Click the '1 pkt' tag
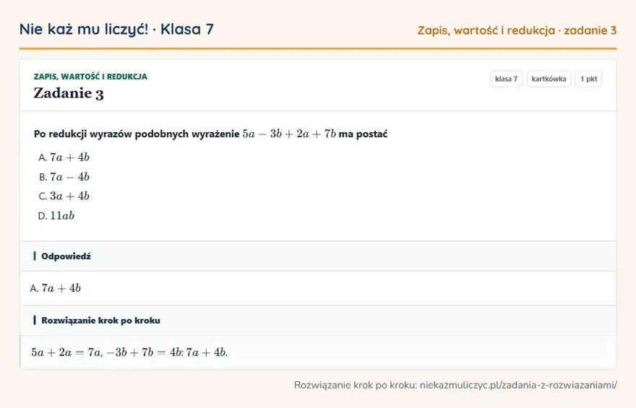The width and height of the screenshot is (636, 408). (x=588, y=79)
